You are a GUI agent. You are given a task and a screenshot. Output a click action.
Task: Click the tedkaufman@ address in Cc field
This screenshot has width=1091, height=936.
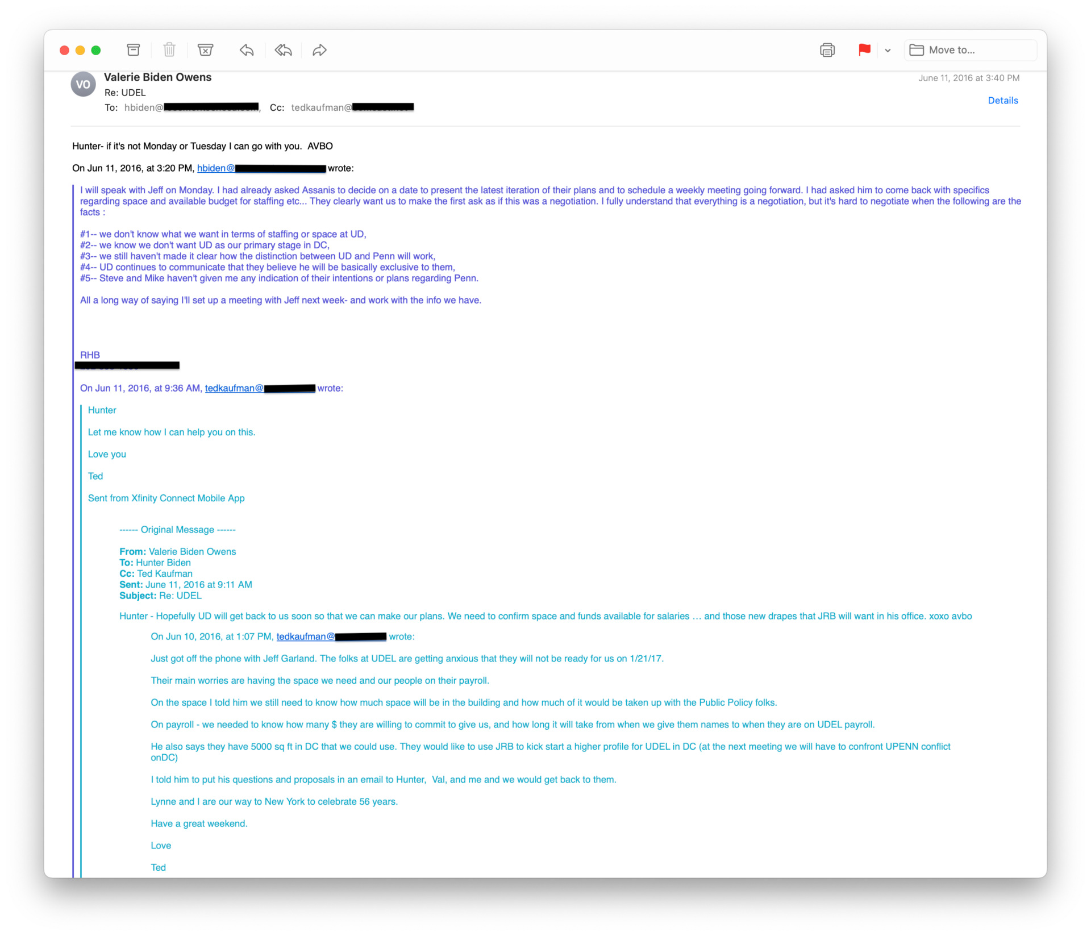pyautogui.click(x=352, y=107)
